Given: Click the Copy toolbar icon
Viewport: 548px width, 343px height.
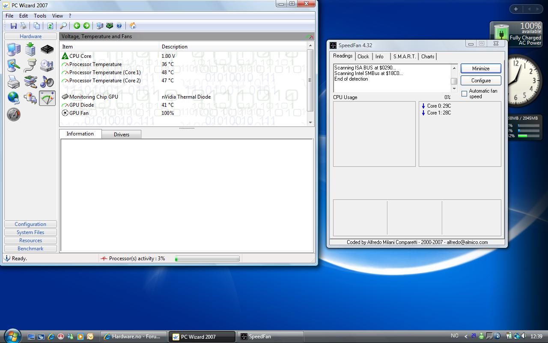Looking at the screenshot, I should [x=37, y=26].
